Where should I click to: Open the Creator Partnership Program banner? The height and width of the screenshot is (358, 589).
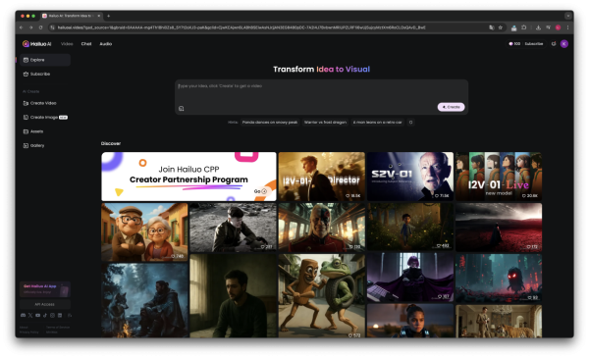188,177
